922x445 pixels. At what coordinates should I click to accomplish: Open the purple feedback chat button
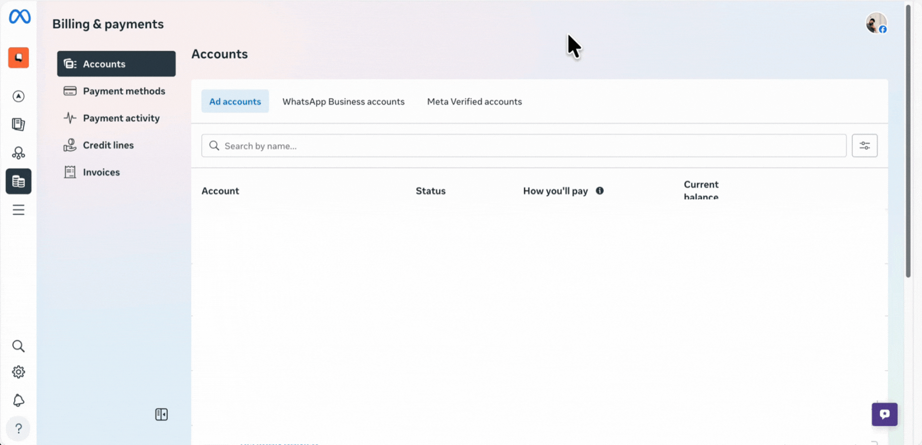point(884,414)
